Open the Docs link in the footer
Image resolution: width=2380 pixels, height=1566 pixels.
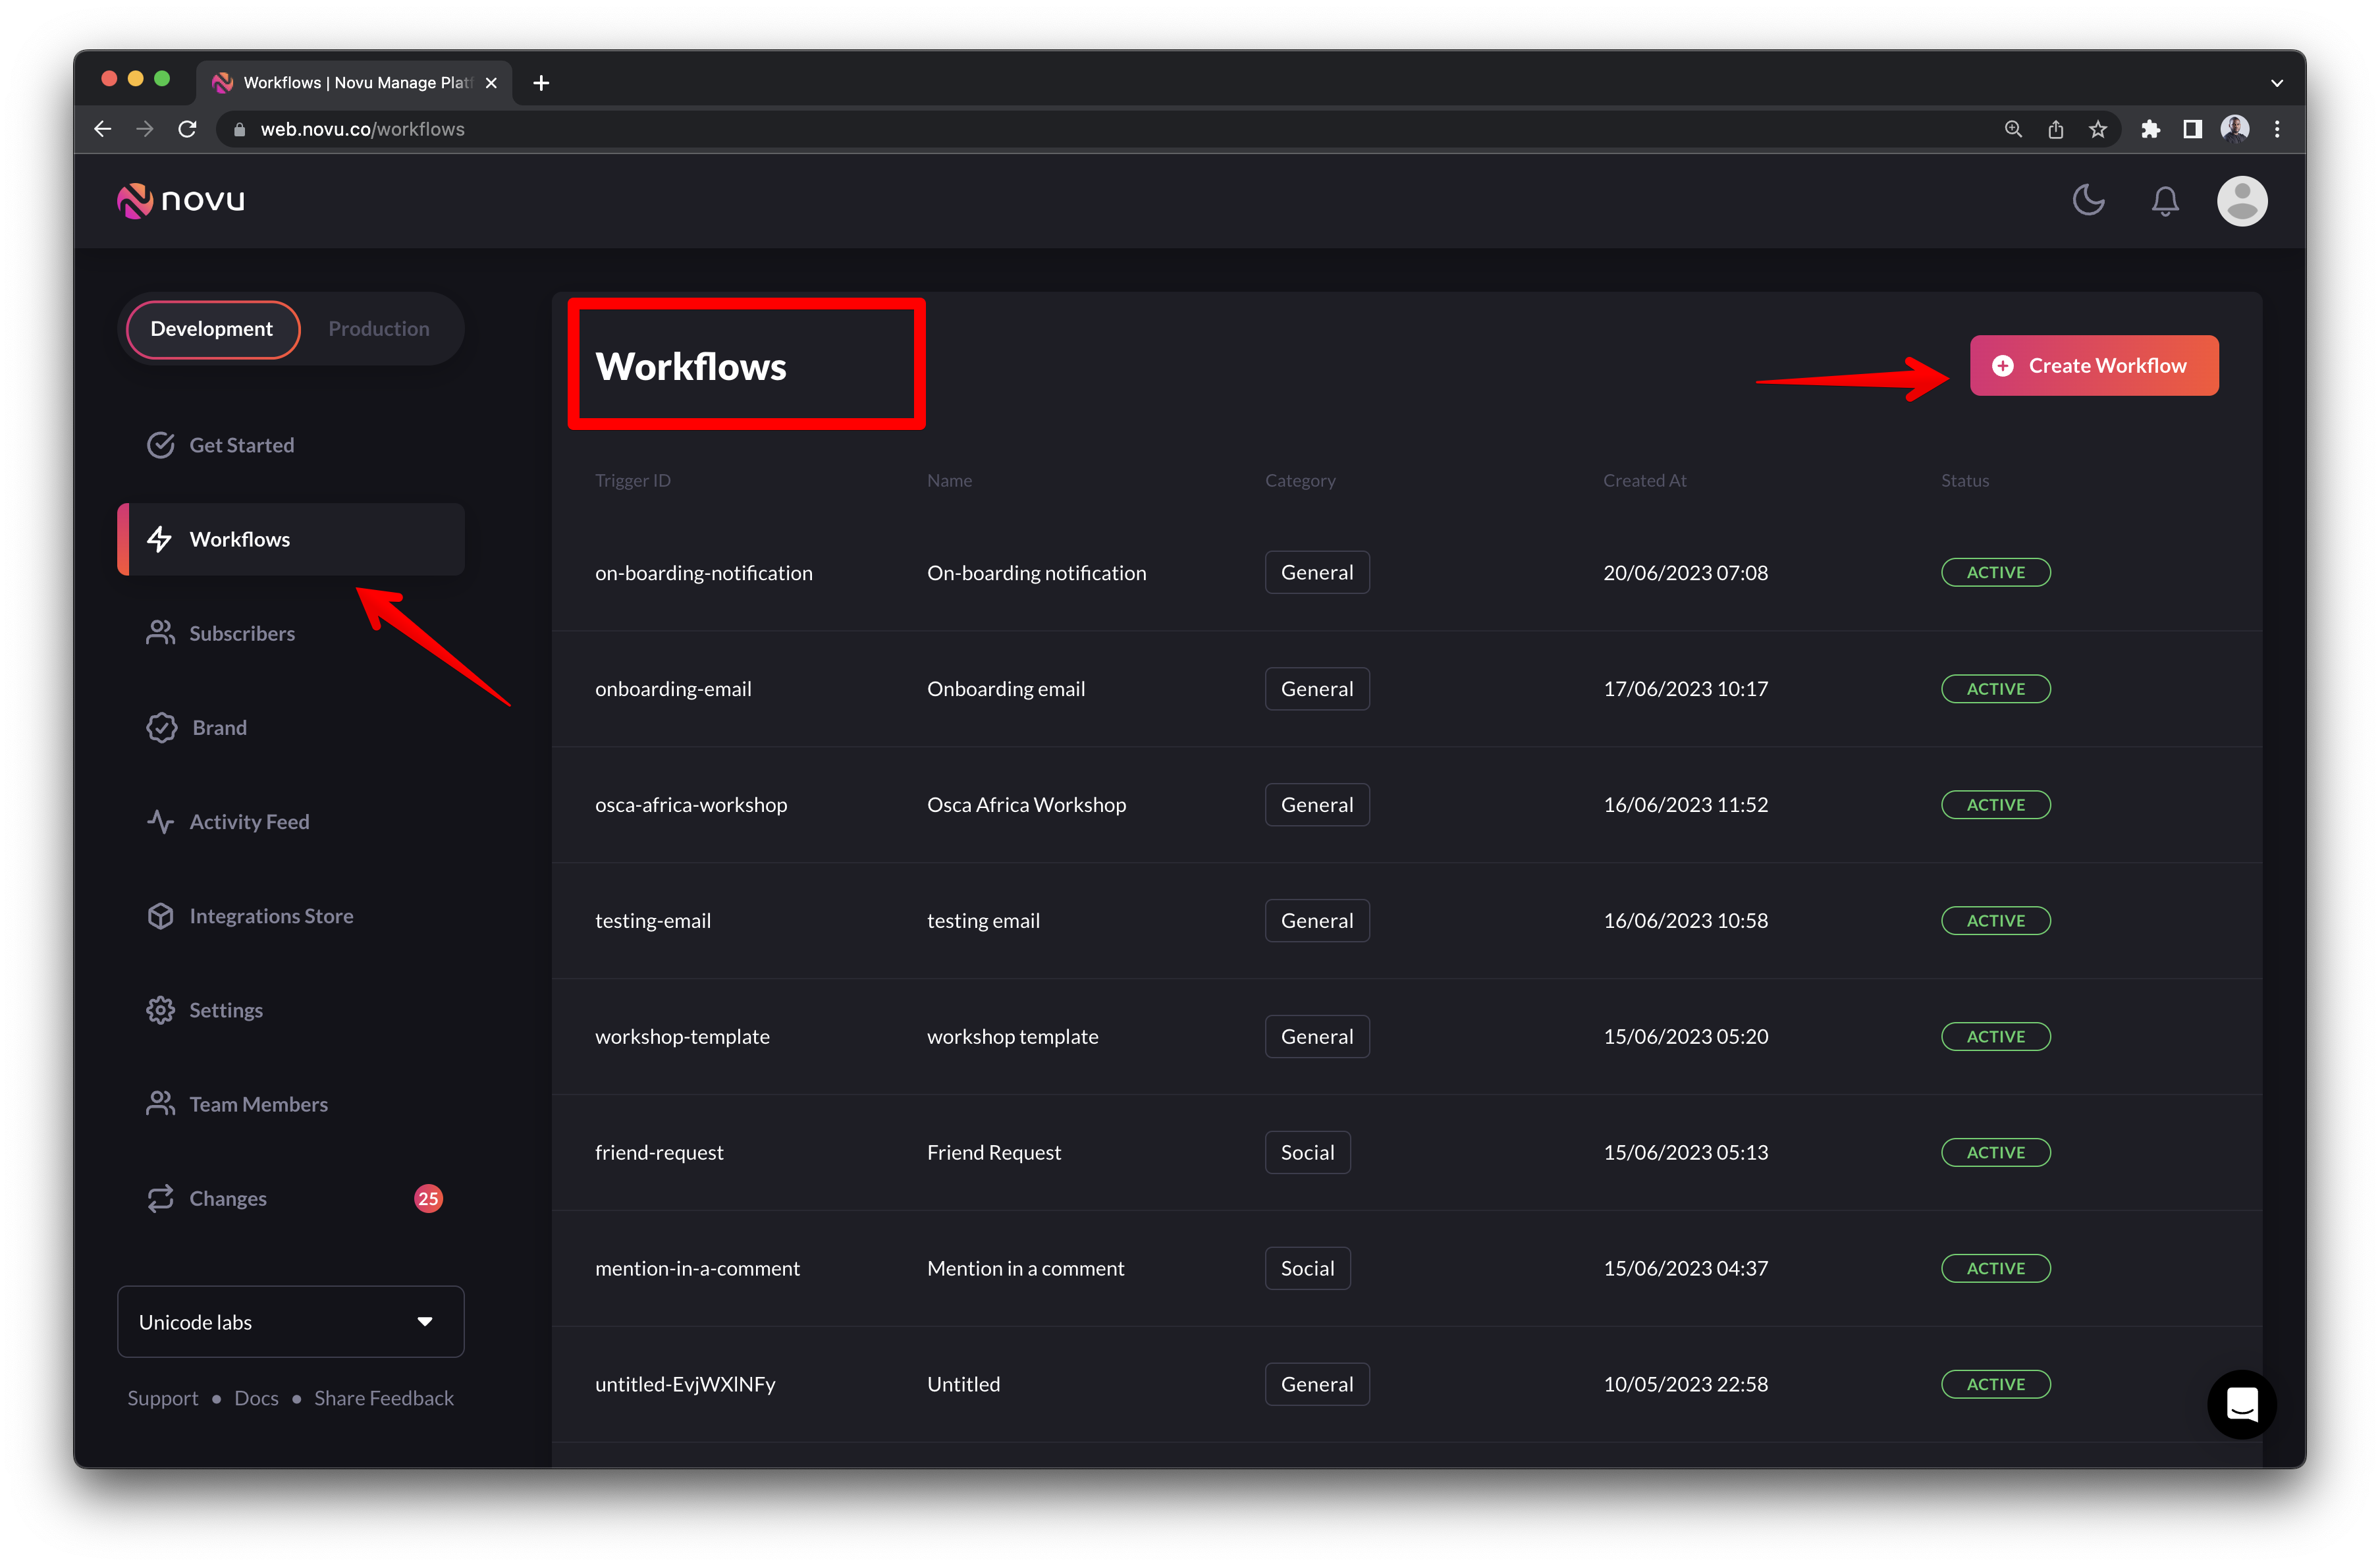(x=256, y=1397)
